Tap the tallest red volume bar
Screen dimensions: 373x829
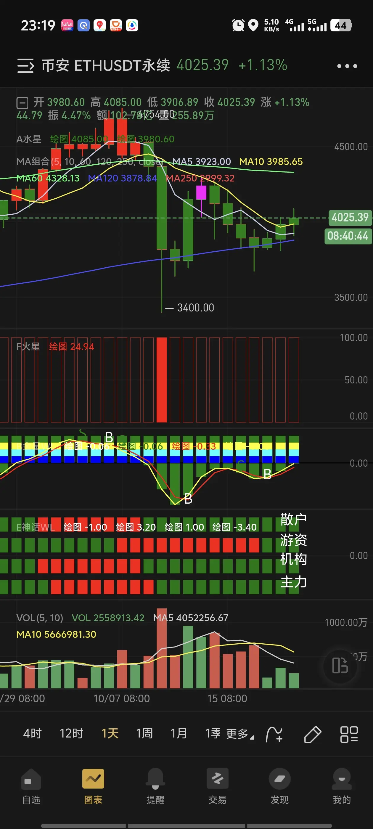[162, 648]
